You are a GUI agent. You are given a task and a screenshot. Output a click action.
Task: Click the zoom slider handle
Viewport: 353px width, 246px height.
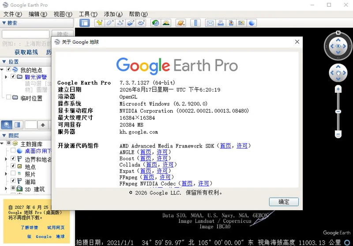(338, 111)
